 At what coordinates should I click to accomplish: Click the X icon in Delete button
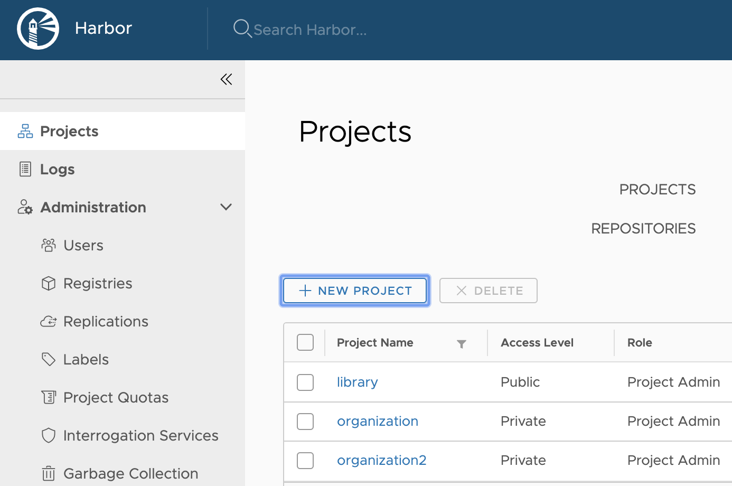[462, 291]
